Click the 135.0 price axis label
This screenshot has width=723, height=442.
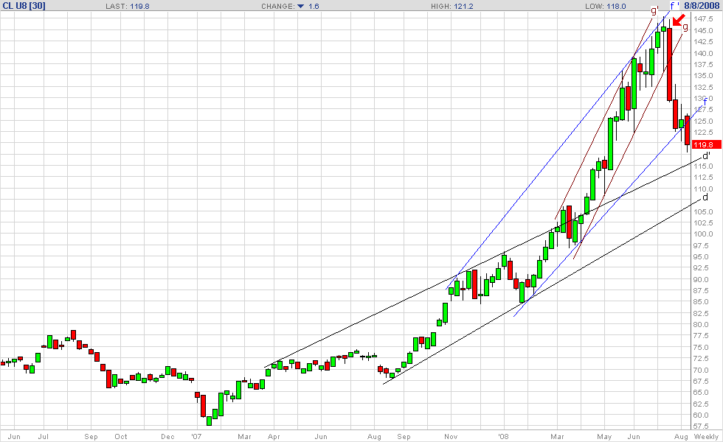point(704,75)
